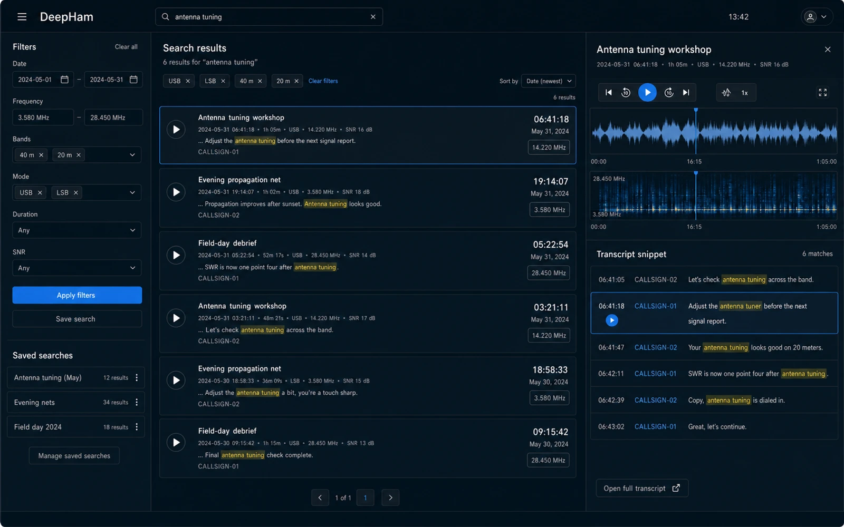The height and width of the screenshot is (527, 844).
Task: Remove LSB chip above search results
Action: point(223,81)
